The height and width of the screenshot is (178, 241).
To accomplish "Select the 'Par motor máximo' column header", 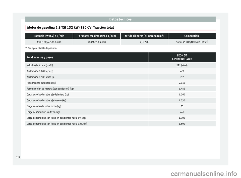I will click(97, 36).
